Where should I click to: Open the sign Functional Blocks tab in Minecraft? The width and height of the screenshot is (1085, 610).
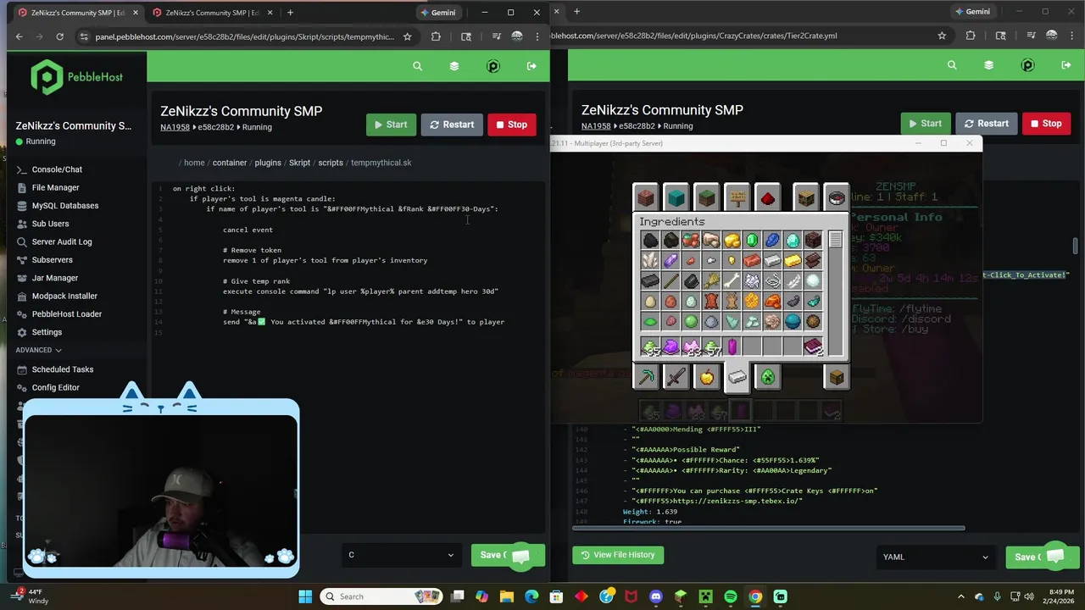737,197
